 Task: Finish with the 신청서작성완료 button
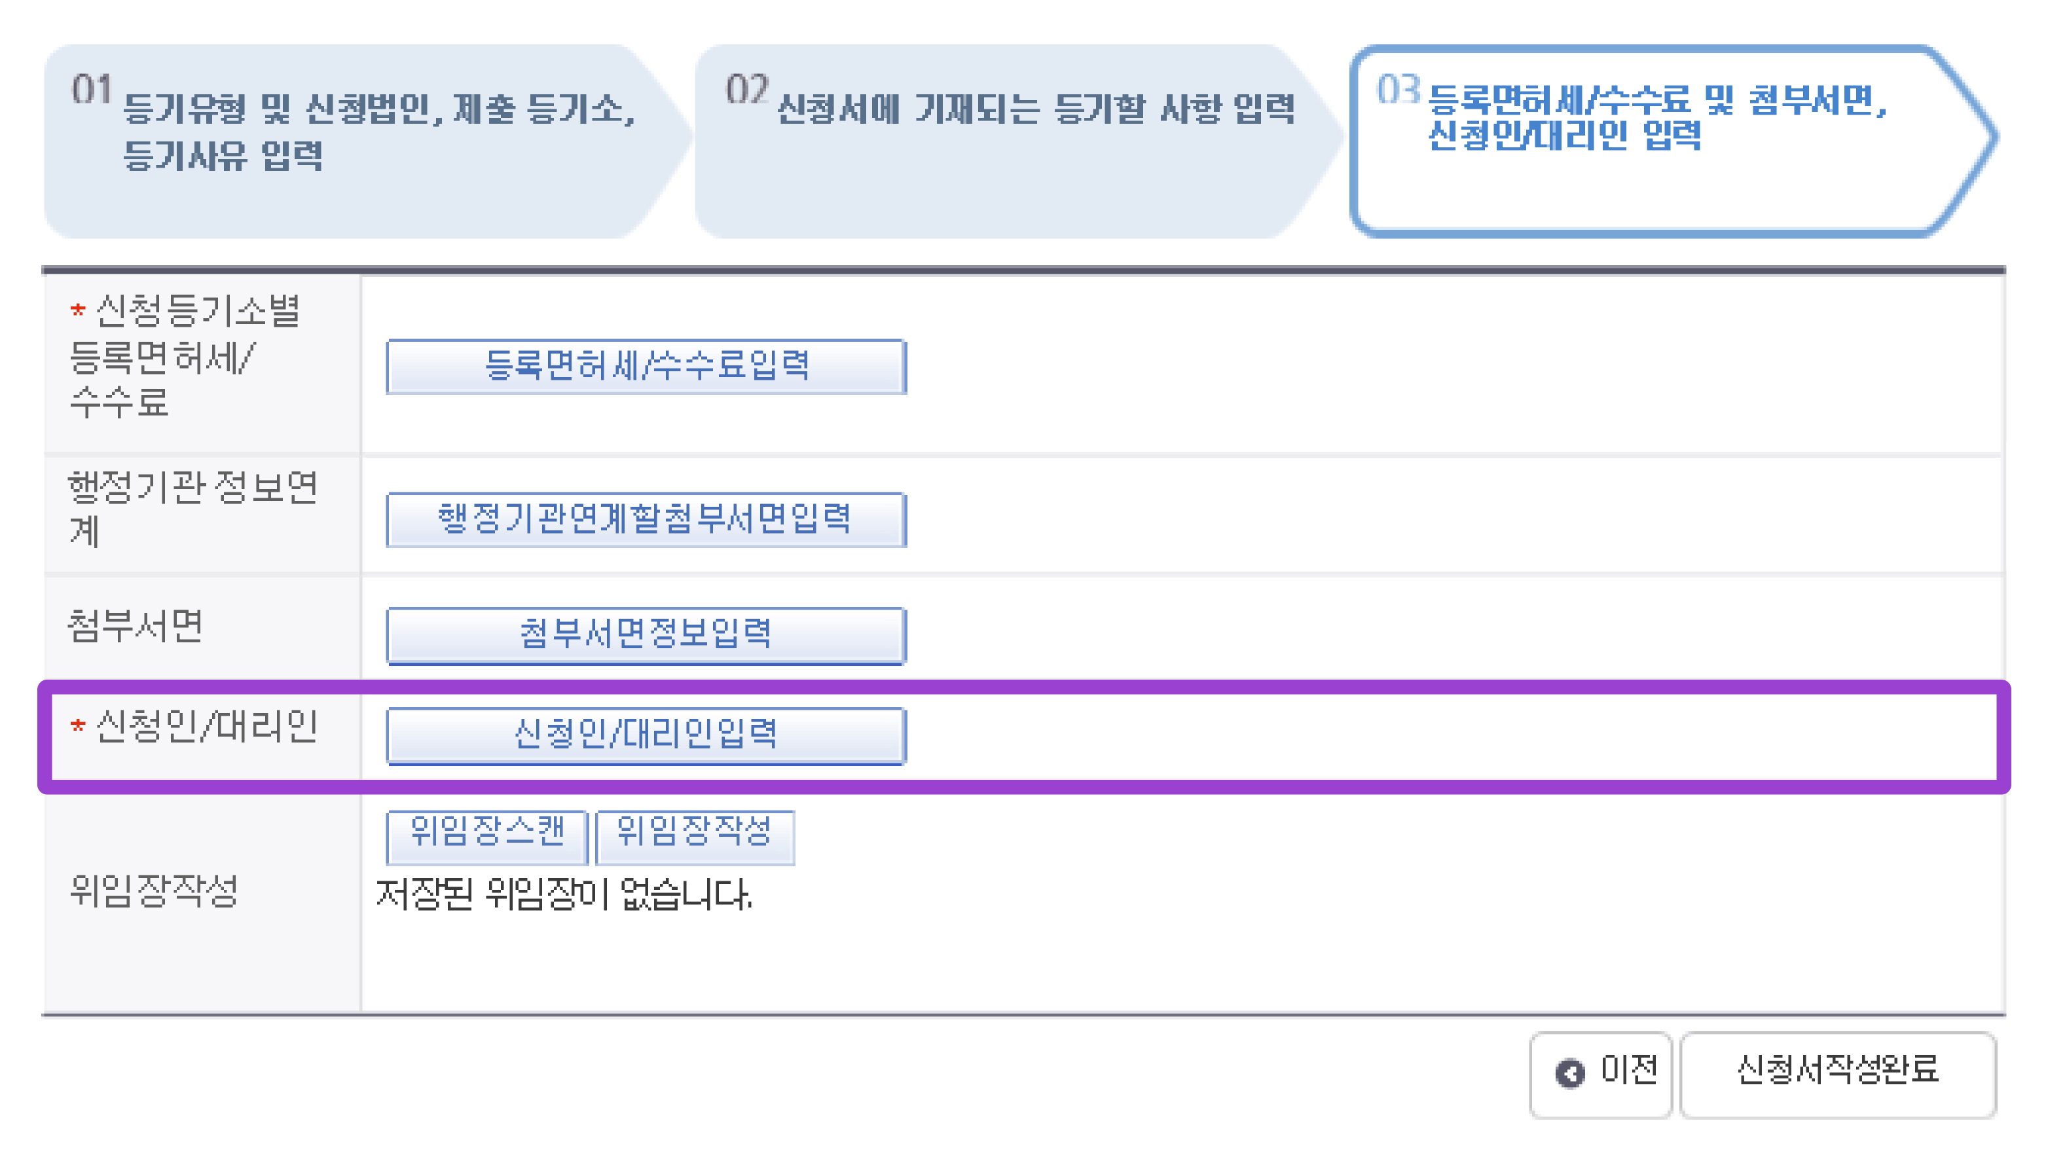point(1837,1072)
